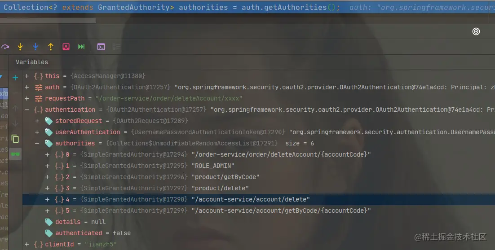Viewport: 495px width, 250px height.
Task: Click the yellow Step Out arrow
Action: click(50, 47)
